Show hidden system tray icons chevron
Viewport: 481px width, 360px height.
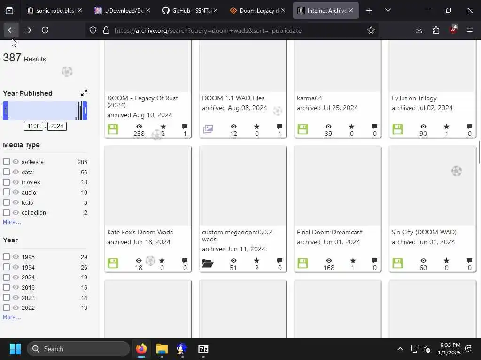tap(400, 349)
